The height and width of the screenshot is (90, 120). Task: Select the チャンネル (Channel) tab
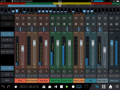point(7,68)
